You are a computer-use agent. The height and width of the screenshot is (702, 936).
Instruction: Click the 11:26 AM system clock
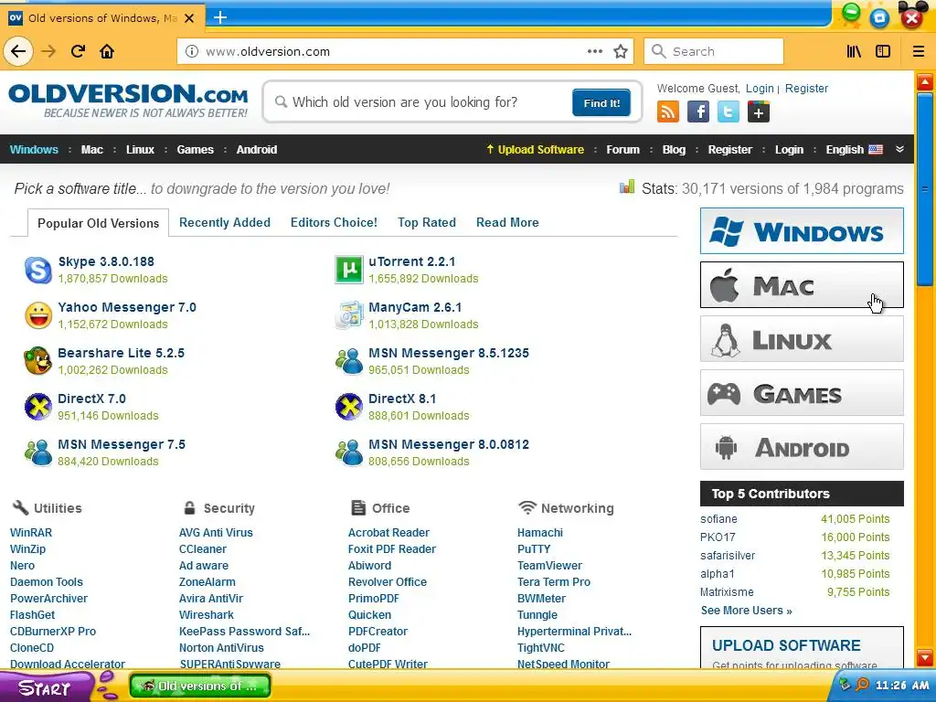[902, 686]
